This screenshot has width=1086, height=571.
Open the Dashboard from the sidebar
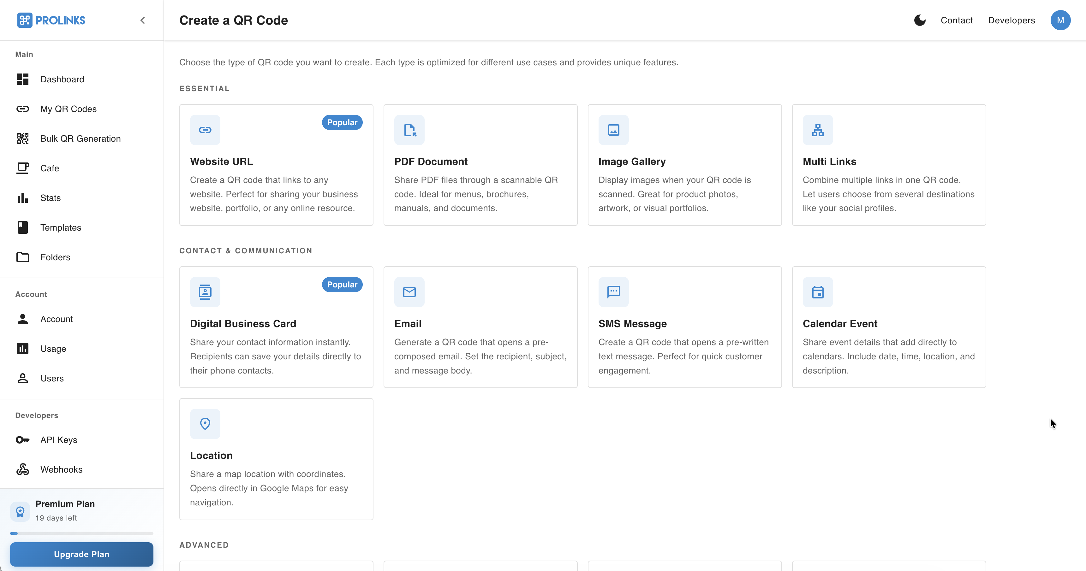63,79
